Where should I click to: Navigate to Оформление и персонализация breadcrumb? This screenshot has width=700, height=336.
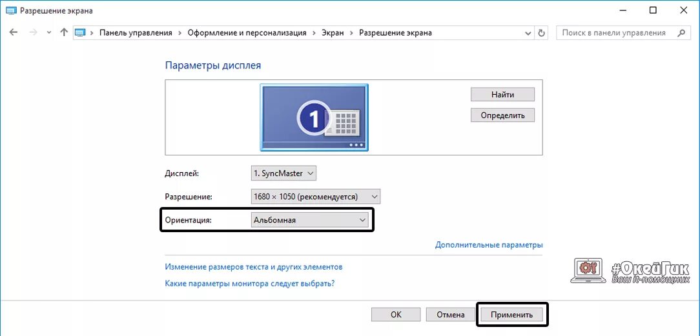[247, 32]
